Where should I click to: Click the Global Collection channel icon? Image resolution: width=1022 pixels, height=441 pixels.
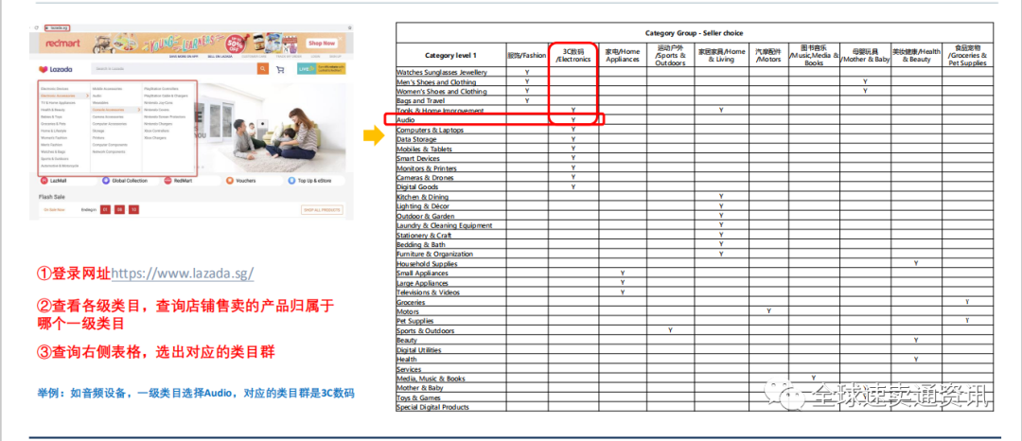pos(106,181)
